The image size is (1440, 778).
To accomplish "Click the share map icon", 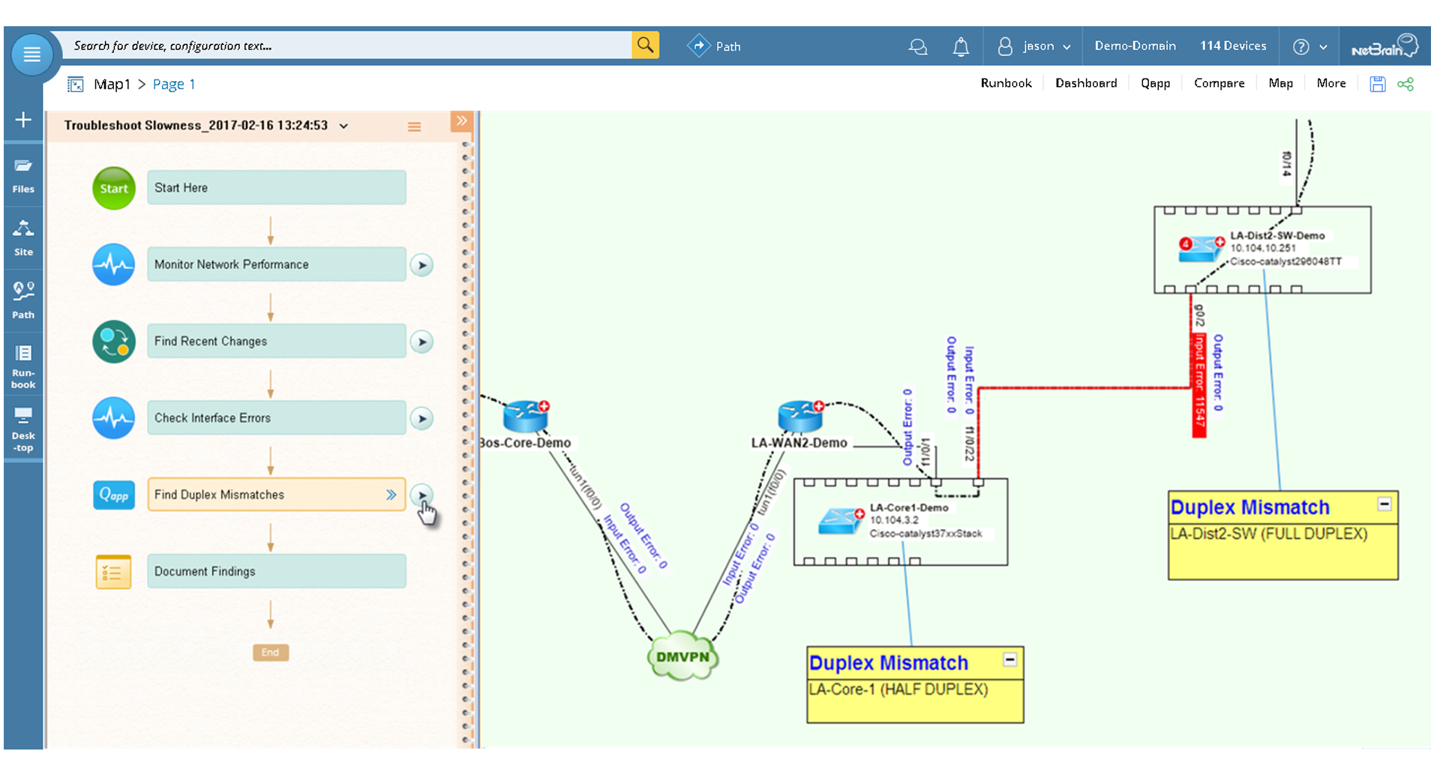I will (1405, 84).
